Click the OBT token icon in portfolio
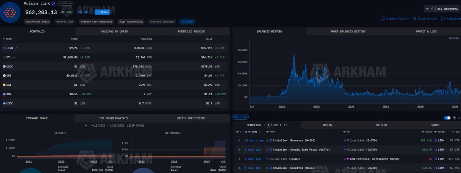 [4, 75]
